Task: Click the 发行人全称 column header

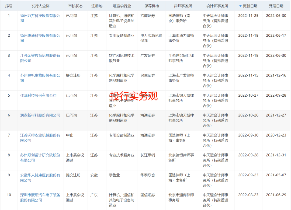Action: tap(40, 6)
